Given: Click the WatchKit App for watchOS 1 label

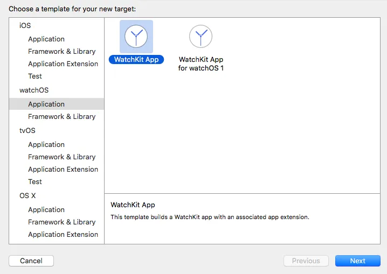Looking at the screenshot, I should pos(201,64).
